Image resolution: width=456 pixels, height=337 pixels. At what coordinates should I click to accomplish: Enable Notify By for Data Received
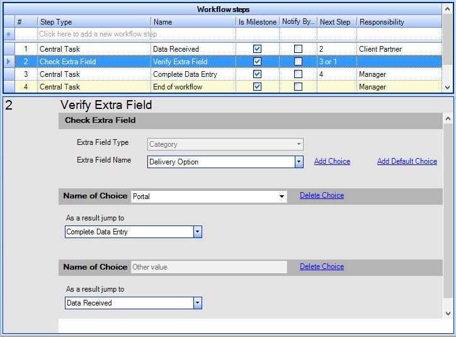298,49
